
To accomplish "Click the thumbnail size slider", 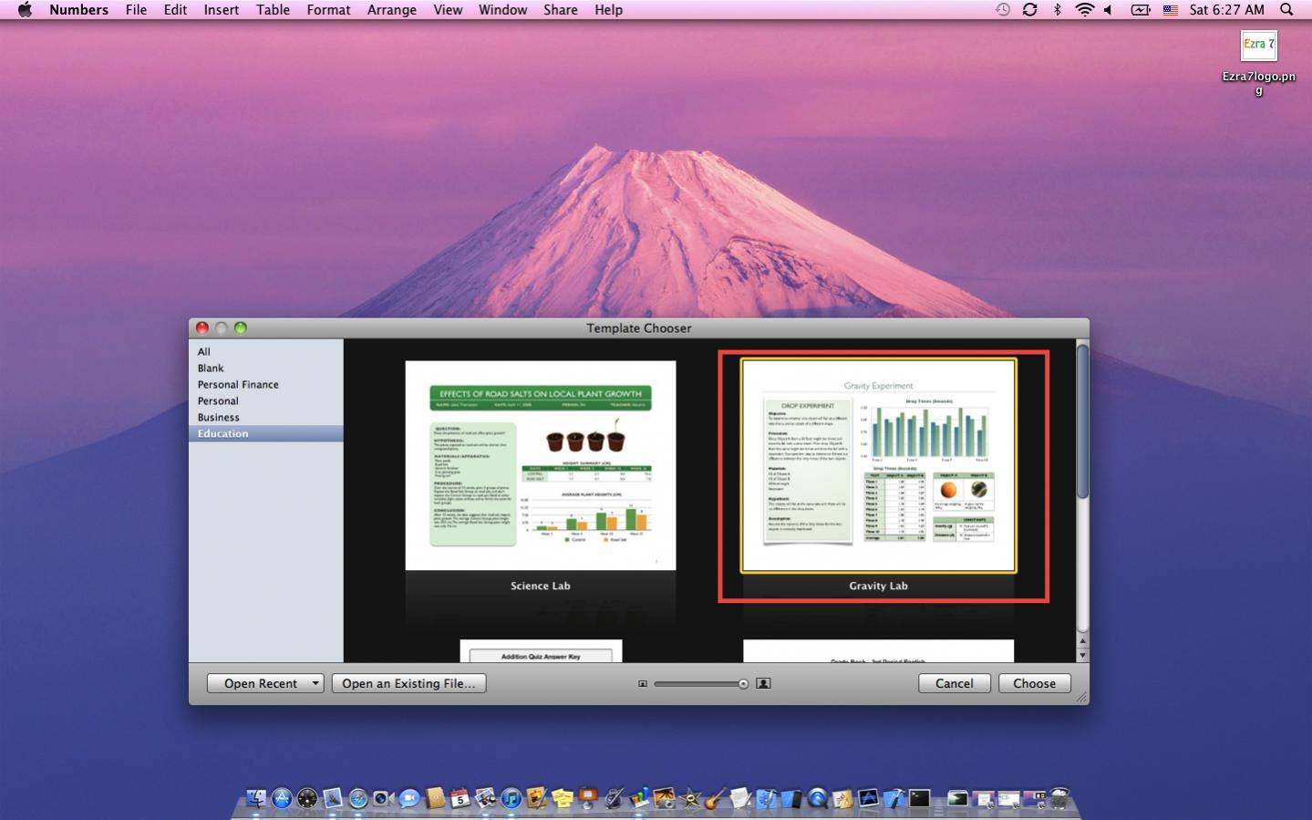I will (701, 683).
